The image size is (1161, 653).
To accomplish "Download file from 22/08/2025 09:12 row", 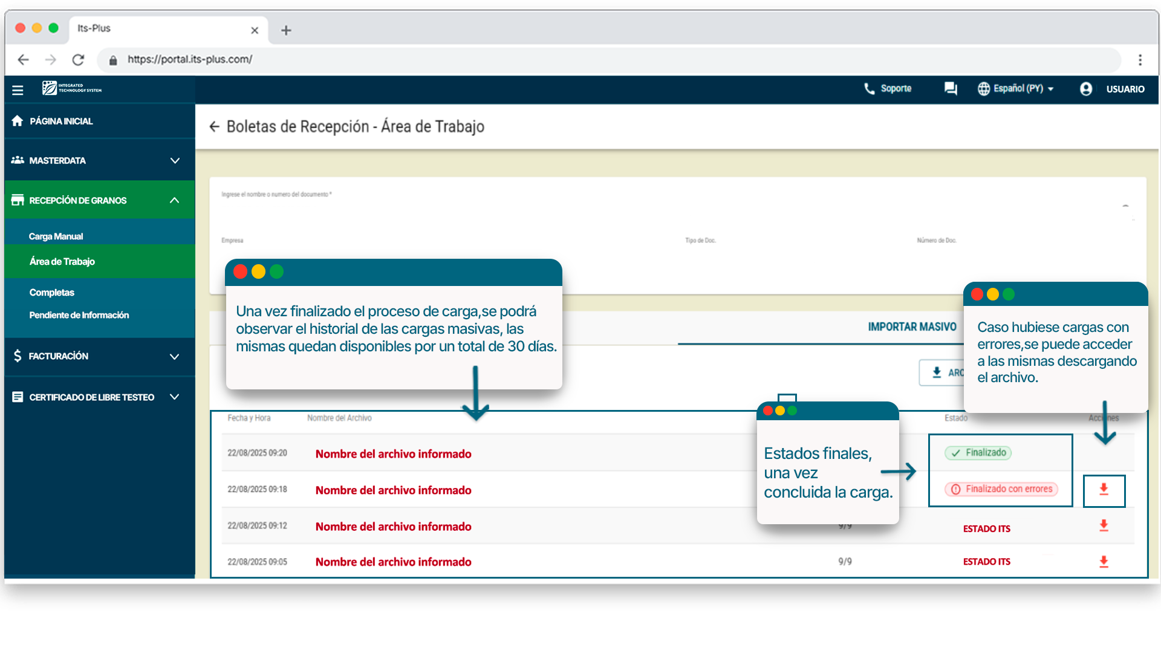I will (1104, 526).
